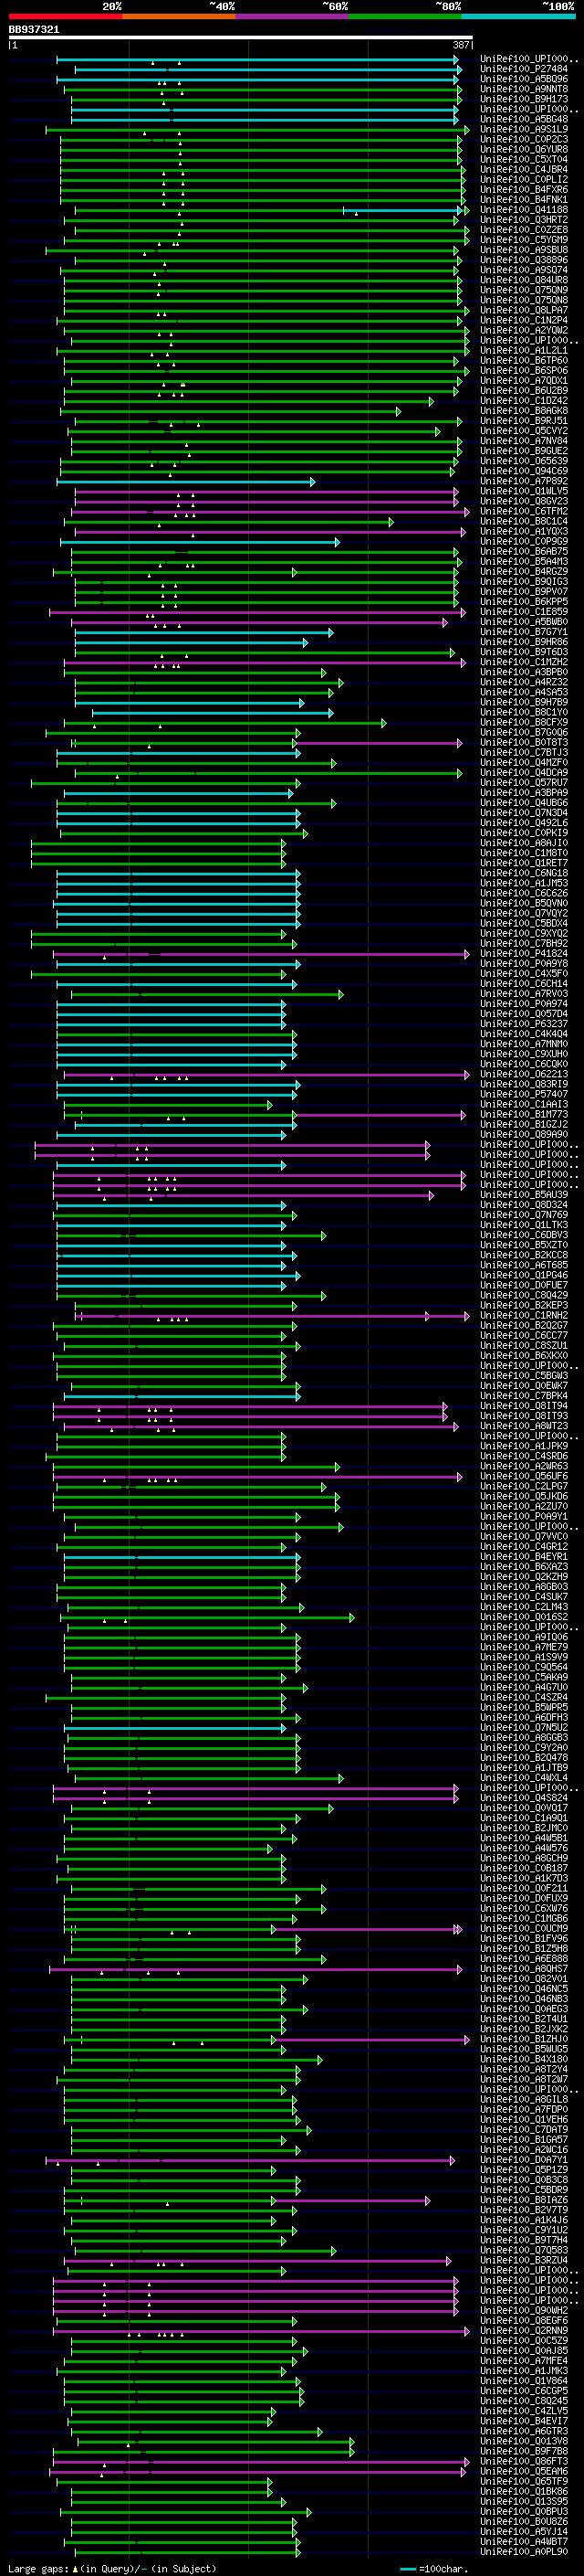
Task: Click the orange ~40% identity legend segment
Action: click(x=179, y=17)
